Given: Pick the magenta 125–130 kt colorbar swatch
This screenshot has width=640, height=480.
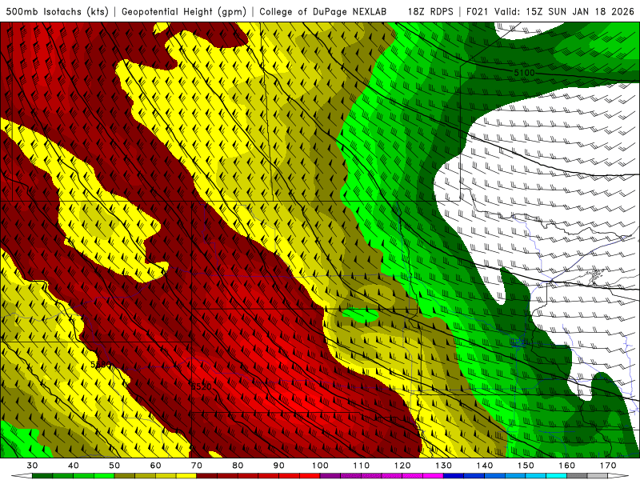Looking at the screenshot, I should tap(433, 476).
